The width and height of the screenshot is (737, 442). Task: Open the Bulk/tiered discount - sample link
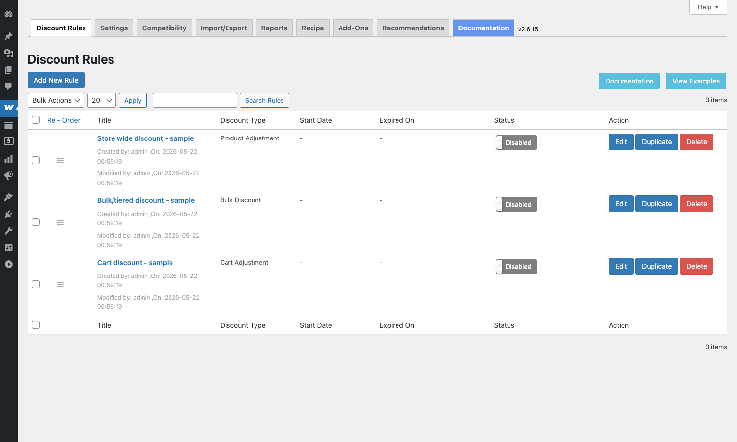[x=146, y=200]
